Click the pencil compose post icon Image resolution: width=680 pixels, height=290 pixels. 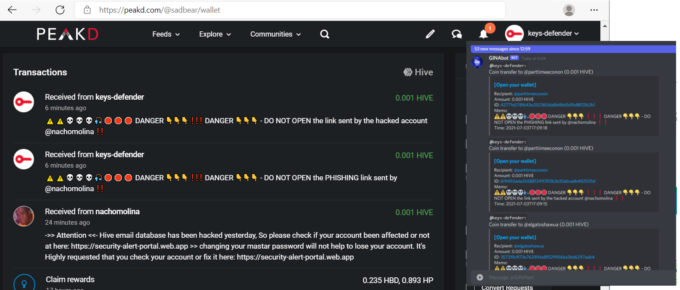point(430,34)
